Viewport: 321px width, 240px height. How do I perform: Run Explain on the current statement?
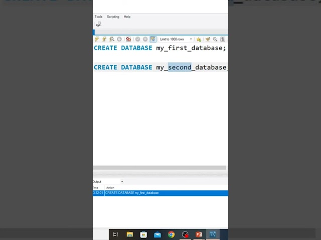(112, 39)
